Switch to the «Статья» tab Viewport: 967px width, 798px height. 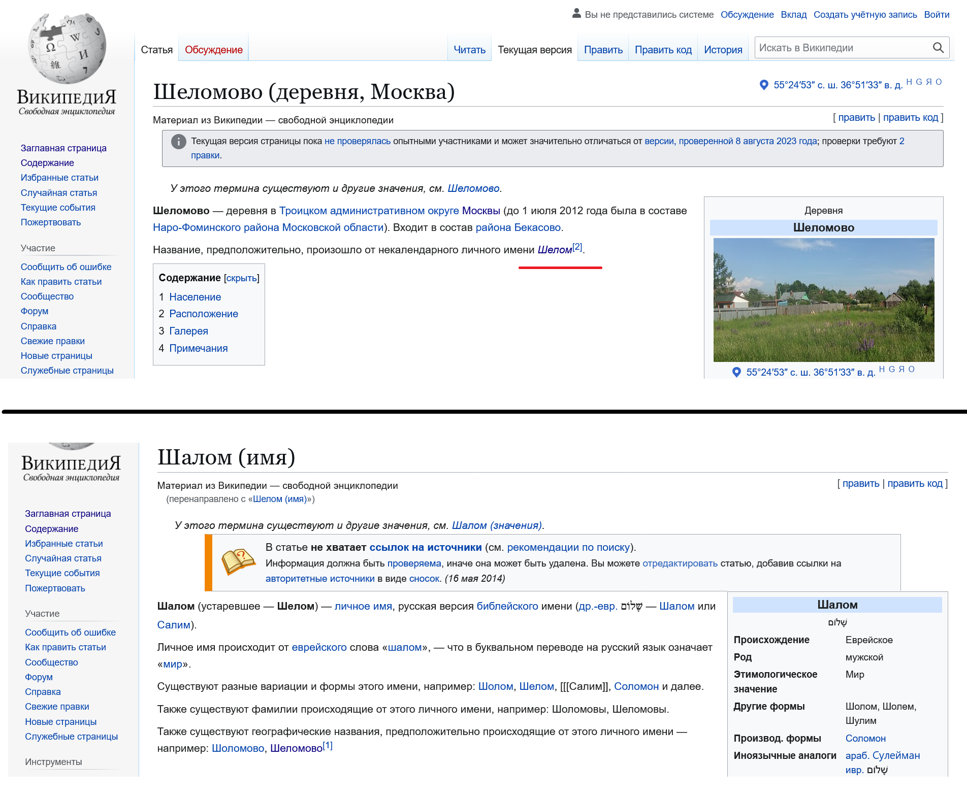pos(157,50)
